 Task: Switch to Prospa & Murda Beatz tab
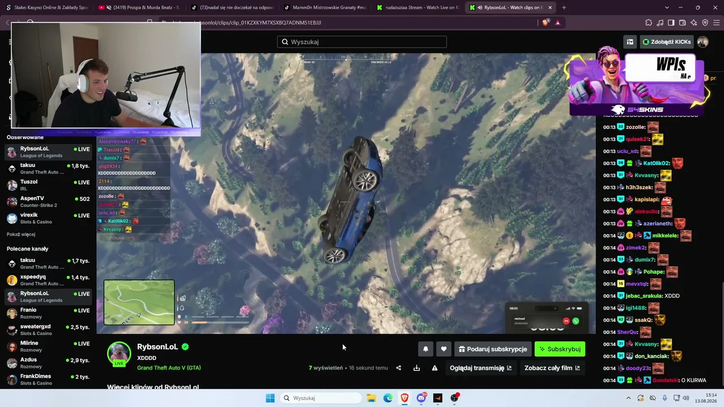click(139, 7)
